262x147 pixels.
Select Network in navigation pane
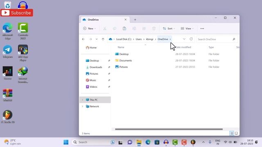(x=93, y=106)
